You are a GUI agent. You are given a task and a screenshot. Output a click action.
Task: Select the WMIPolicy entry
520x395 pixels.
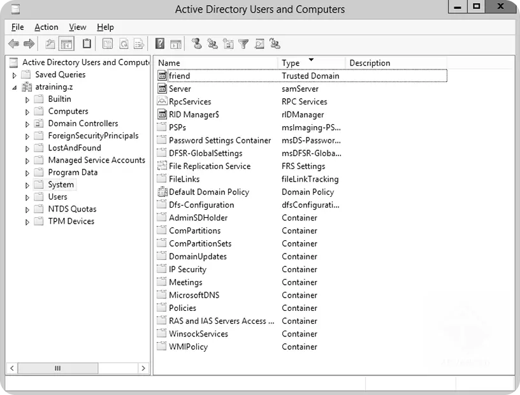pos(189,347)
